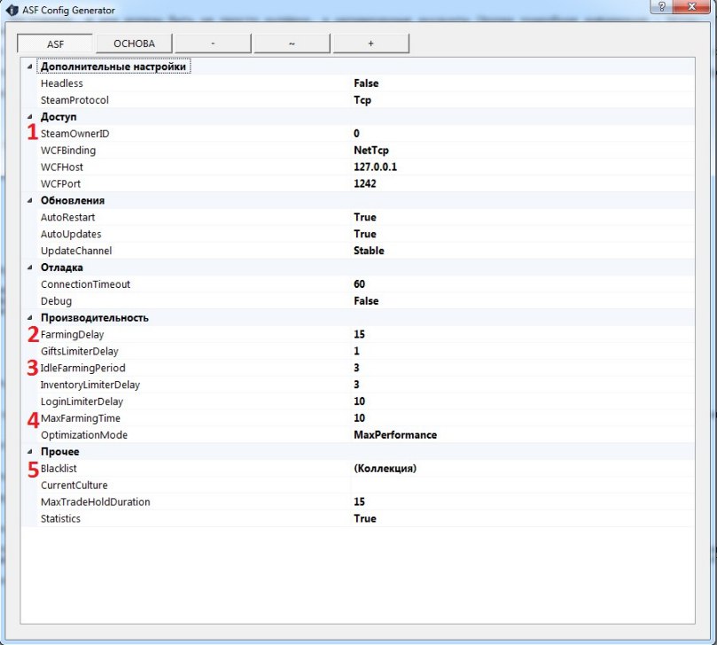This screenshot has height=645, width=717.
Task: Collapse the Доступ section
Action: pos(30,117)
